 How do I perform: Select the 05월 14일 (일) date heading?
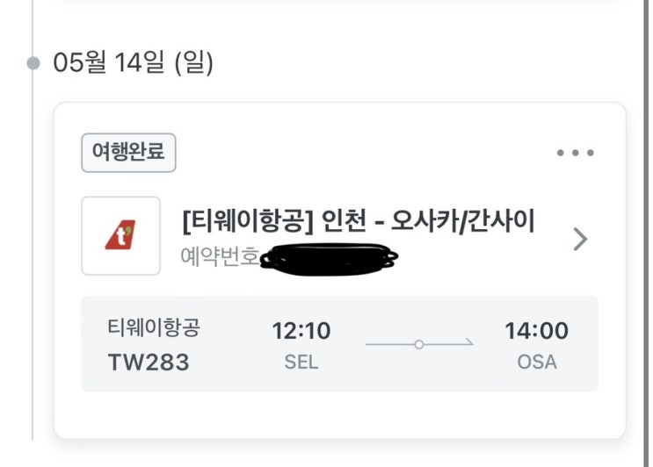point(133,63)
